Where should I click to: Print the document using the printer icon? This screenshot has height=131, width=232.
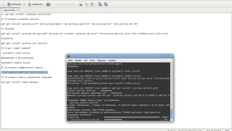click(48, 4)
